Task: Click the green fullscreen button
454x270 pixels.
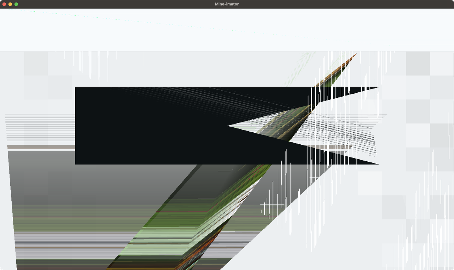Action: [x=17, y=4]
